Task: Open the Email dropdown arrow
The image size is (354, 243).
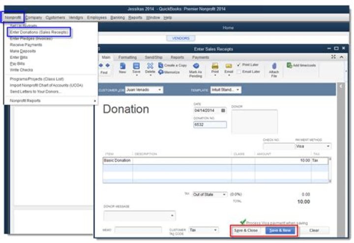Action: 229,75
